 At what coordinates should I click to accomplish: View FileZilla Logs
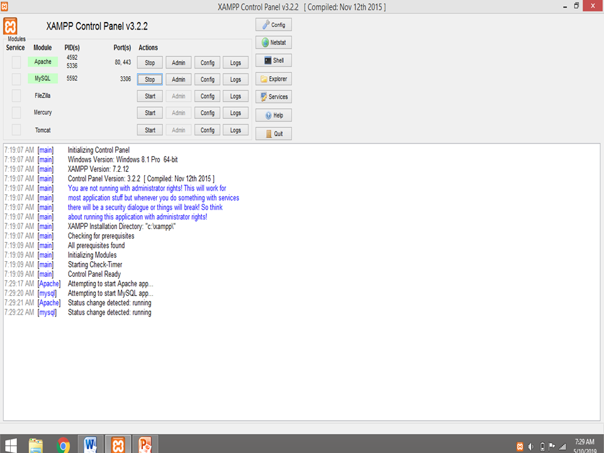click(x=235, y=96)
